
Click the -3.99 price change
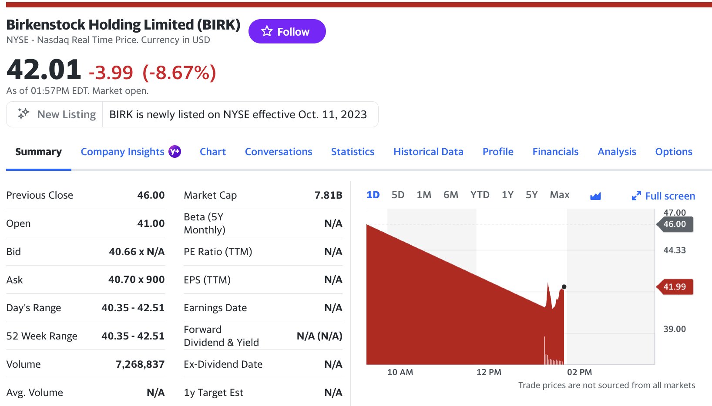pos(111,73)
